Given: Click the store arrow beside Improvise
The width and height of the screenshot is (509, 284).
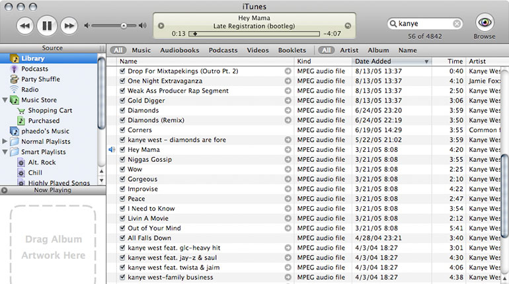Looking at the screenshot, I should tap(288, 189).
